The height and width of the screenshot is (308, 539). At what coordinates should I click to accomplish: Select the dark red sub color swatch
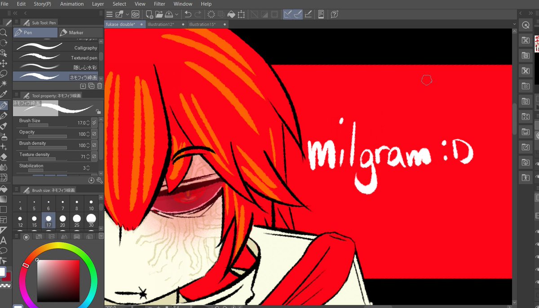click(x=8, y=276)
